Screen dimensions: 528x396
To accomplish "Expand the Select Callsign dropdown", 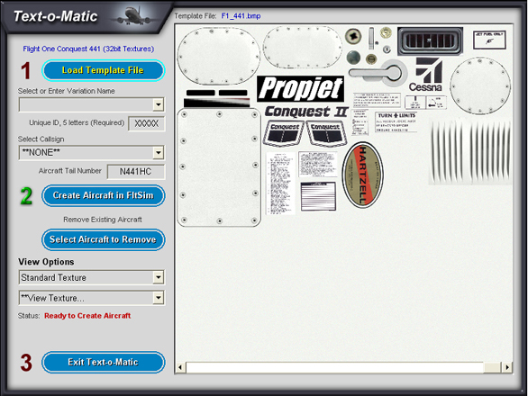I will click(159, 153).
